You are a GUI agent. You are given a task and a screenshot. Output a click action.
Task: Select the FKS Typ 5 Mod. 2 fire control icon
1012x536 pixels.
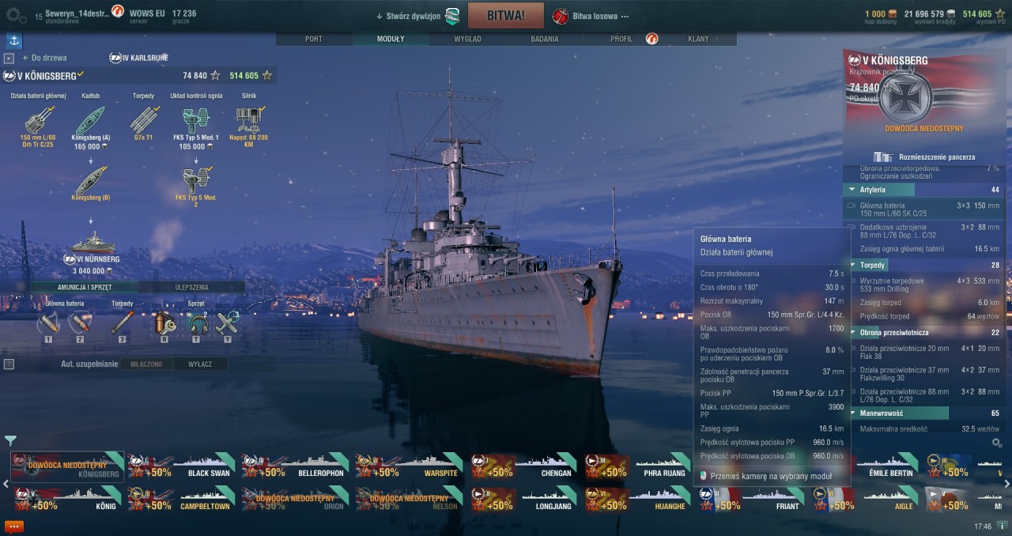[x=196, y=180]
